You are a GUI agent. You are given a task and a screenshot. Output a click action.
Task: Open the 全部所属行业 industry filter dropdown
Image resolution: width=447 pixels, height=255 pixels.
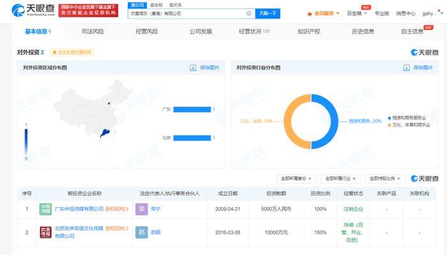tap(340, 178)
